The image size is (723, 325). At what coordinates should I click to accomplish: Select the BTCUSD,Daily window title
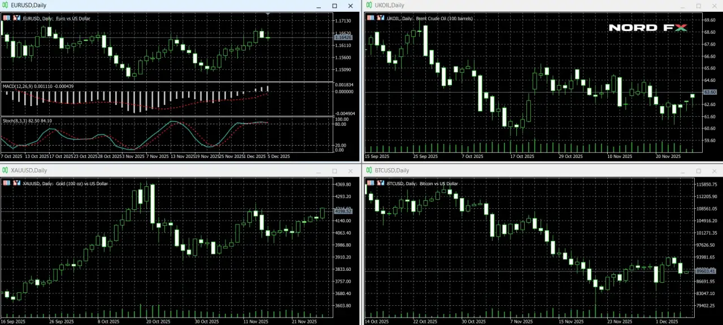tap(391, 170)
